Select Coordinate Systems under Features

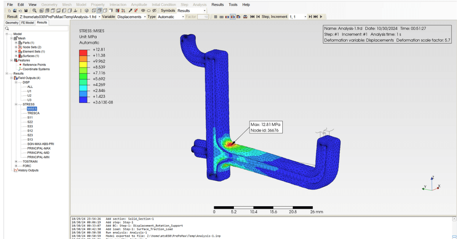36,69
